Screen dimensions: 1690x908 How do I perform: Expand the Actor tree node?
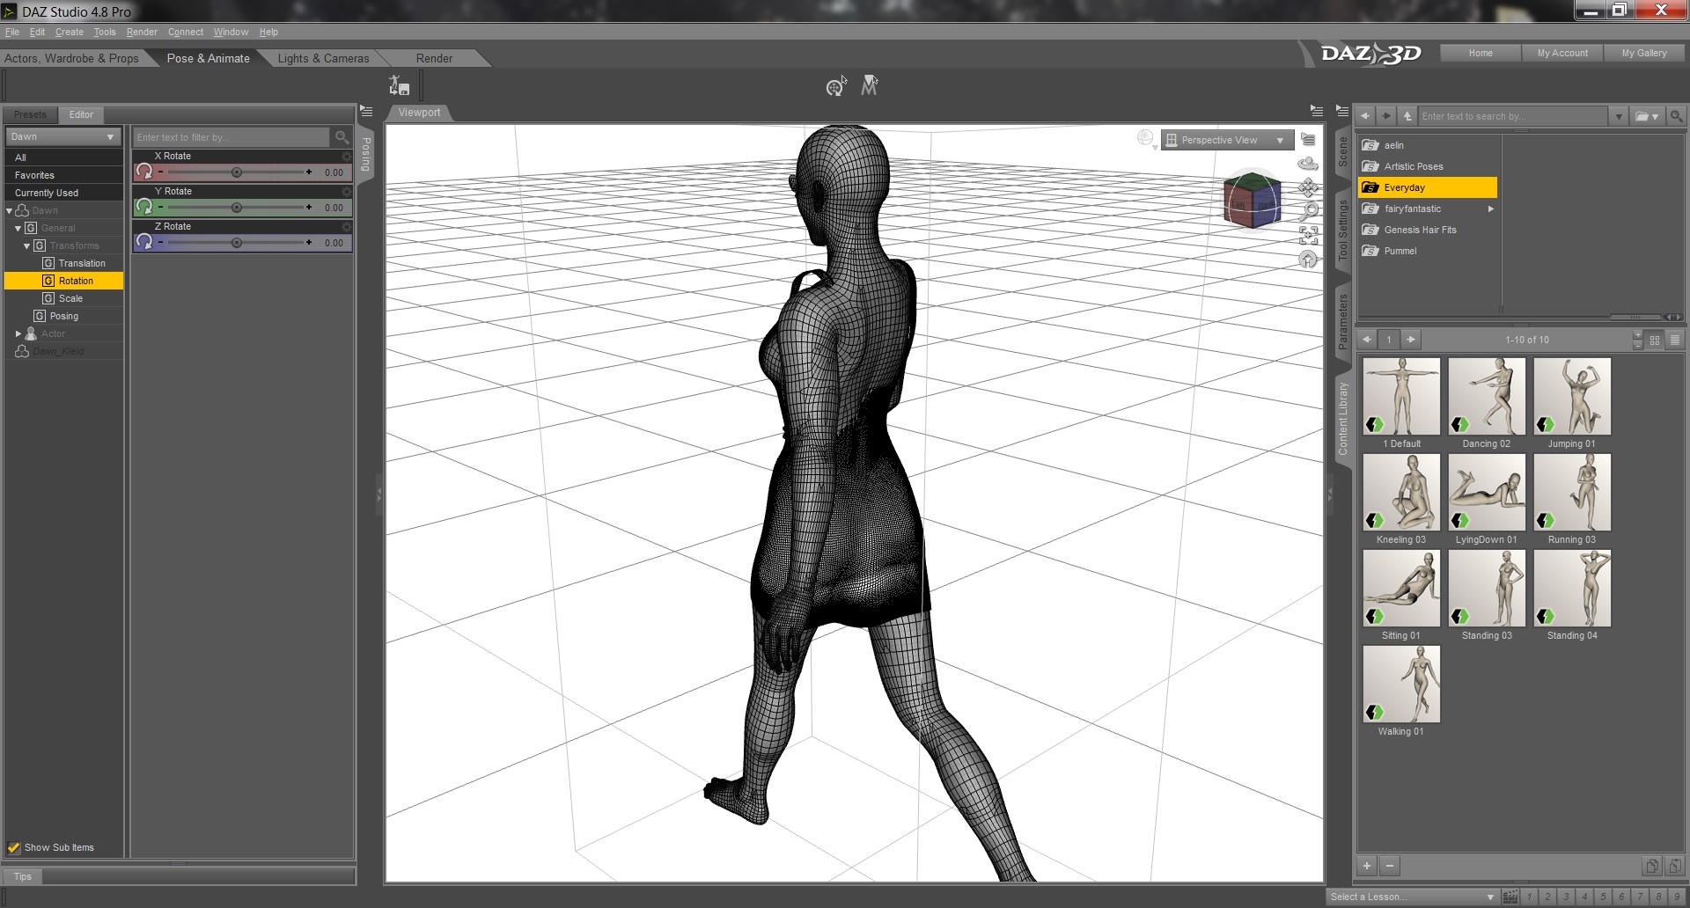[x=18, y=333]
